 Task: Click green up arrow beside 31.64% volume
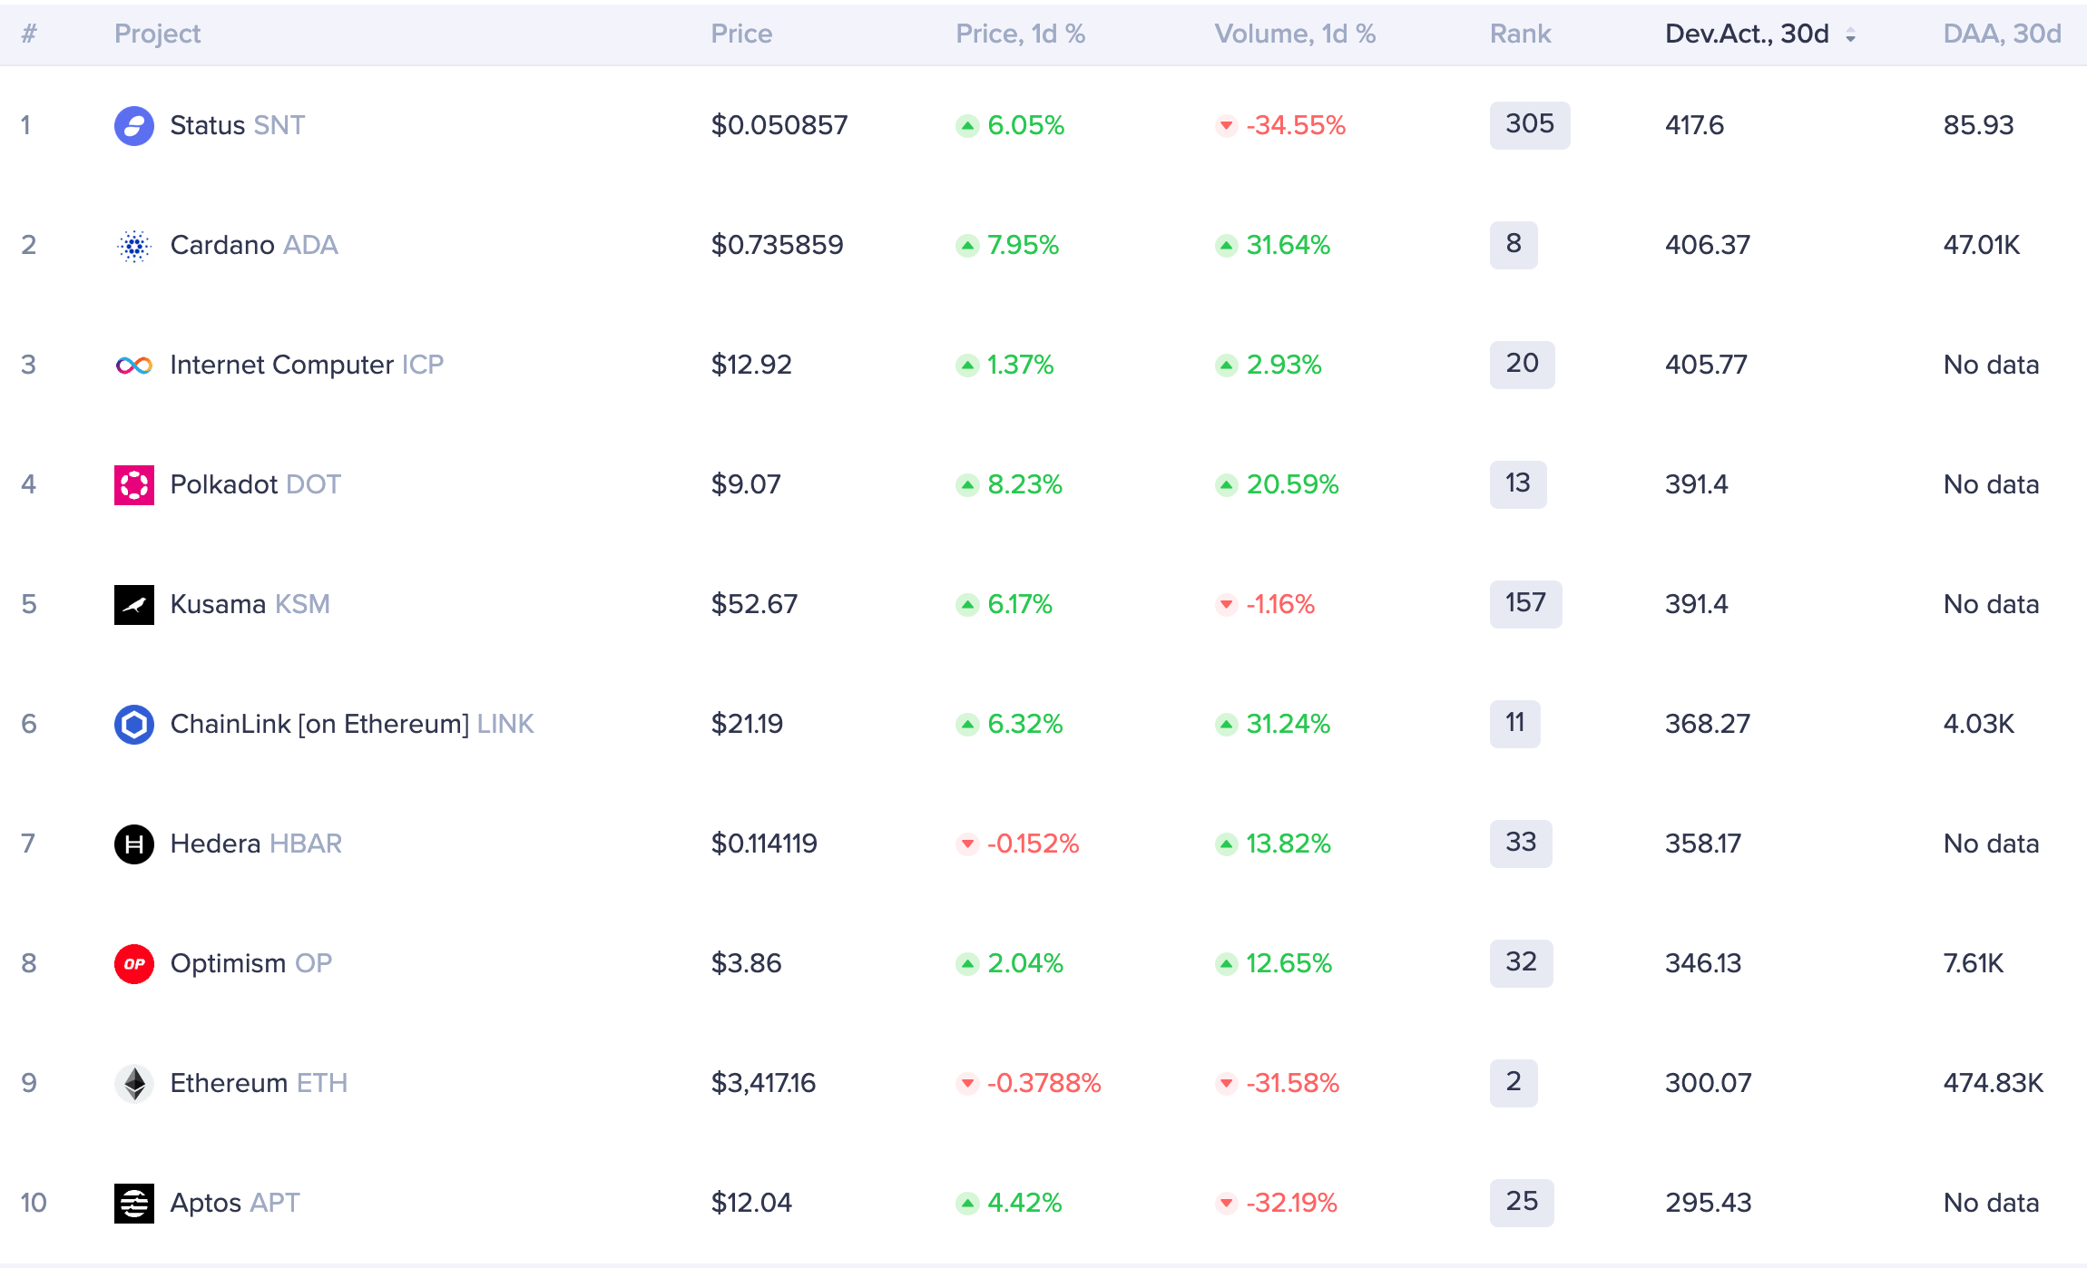coord(1226,245)
